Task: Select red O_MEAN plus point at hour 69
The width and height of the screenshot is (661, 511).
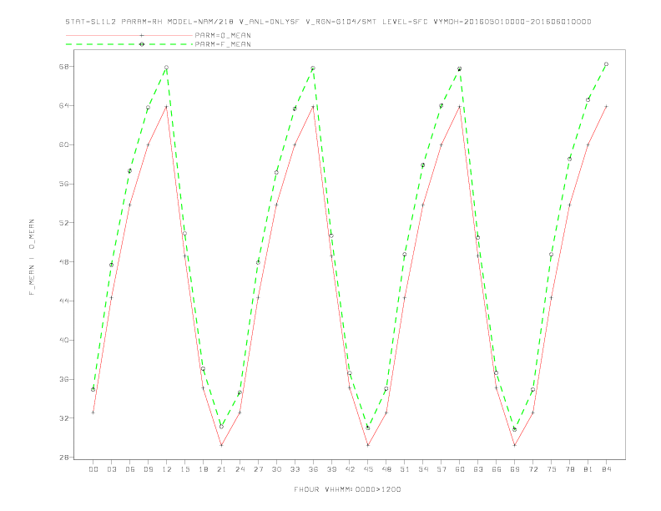Action: tap(515, 445)
